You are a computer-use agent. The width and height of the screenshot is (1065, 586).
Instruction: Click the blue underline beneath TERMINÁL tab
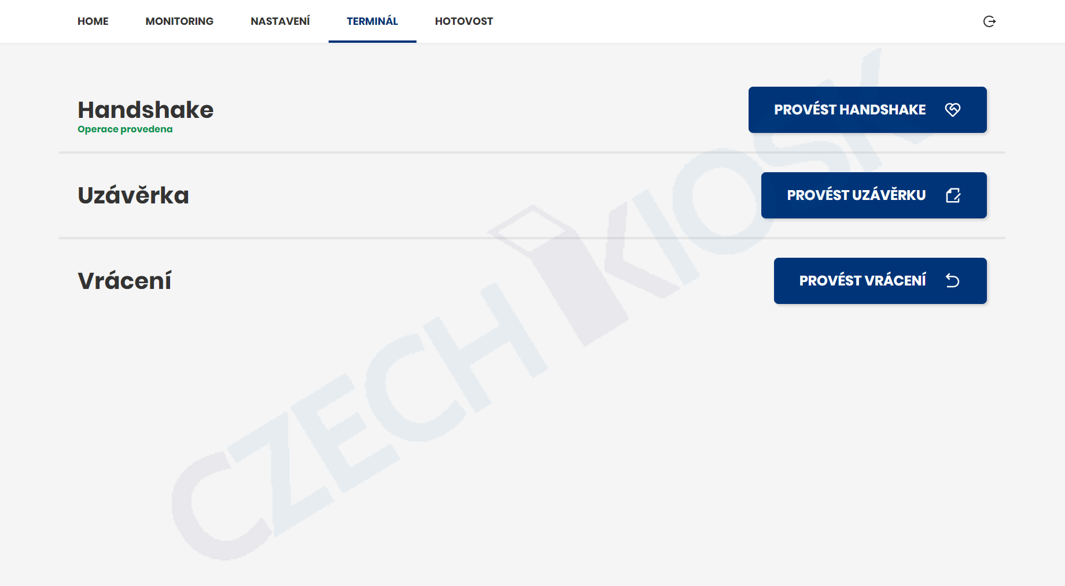(x=373, y=42)
